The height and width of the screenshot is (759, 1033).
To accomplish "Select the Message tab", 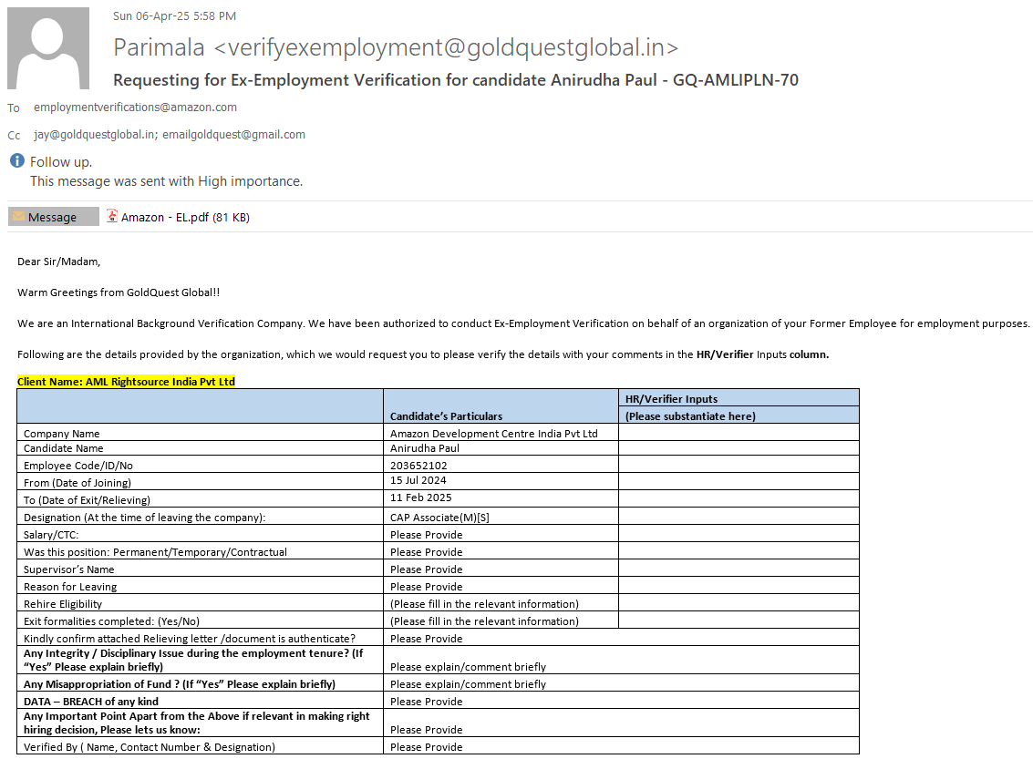I will [54, 217].
